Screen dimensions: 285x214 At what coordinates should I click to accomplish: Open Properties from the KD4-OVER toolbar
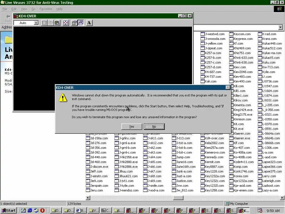[x=74, y=23]
